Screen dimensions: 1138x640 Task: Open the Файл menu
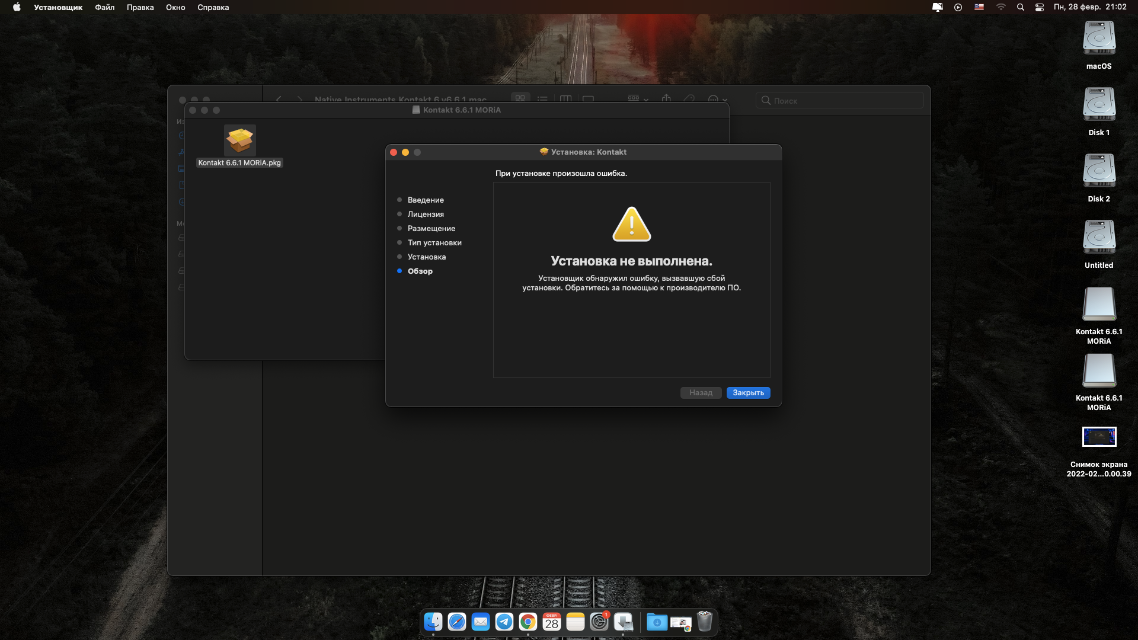click(x=104, y=7)
